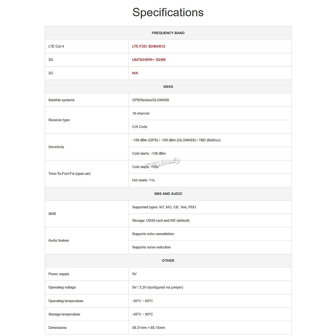Screen dimensions: 336x336
Task: Click the Specifications page heading
Action: 168,13
